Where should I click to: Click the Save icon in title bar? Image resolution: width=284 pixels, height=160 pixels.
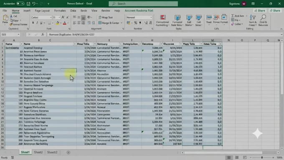click(x=28, y=4)
